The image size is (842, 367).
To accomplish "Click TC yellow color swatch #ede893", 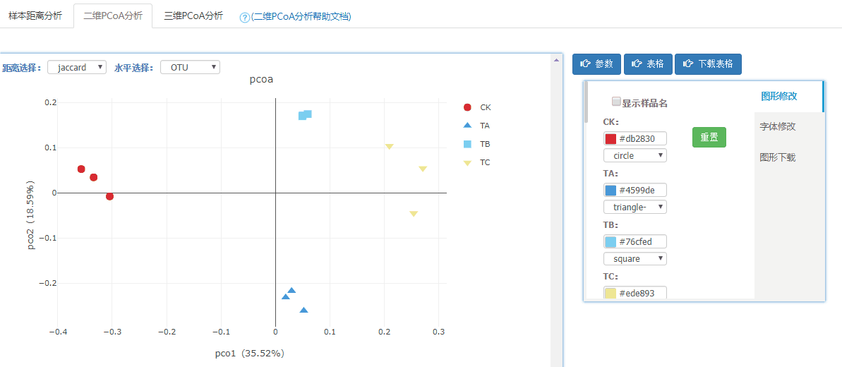I will click(x=611, y=294).
